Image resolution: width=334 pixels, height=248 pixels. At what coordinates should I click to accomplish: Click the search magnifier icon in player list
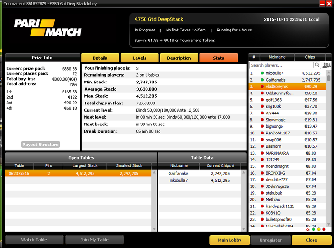tap(317, 65)
